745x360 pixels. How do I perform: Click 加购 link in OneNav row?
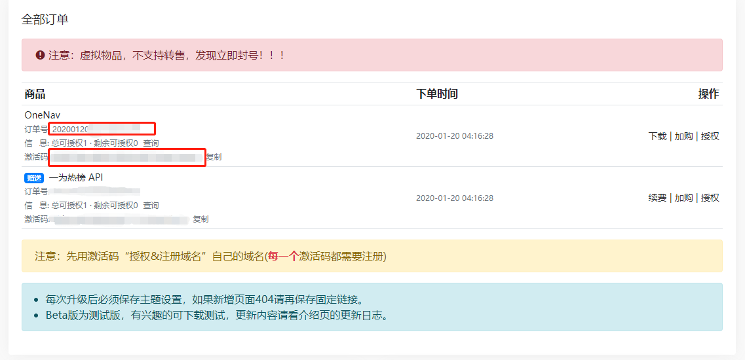683,136
